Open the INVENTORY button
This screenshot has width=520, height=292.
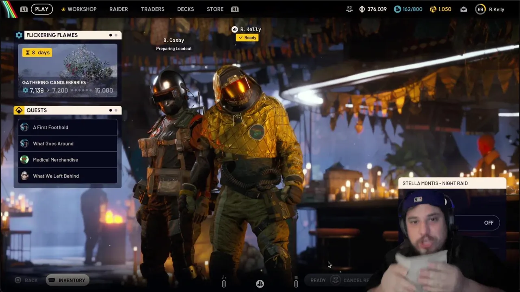(67, 280)
